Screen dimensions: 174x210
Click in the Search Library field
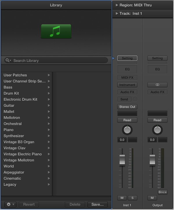pyautogui.click(x=56, y=60)
